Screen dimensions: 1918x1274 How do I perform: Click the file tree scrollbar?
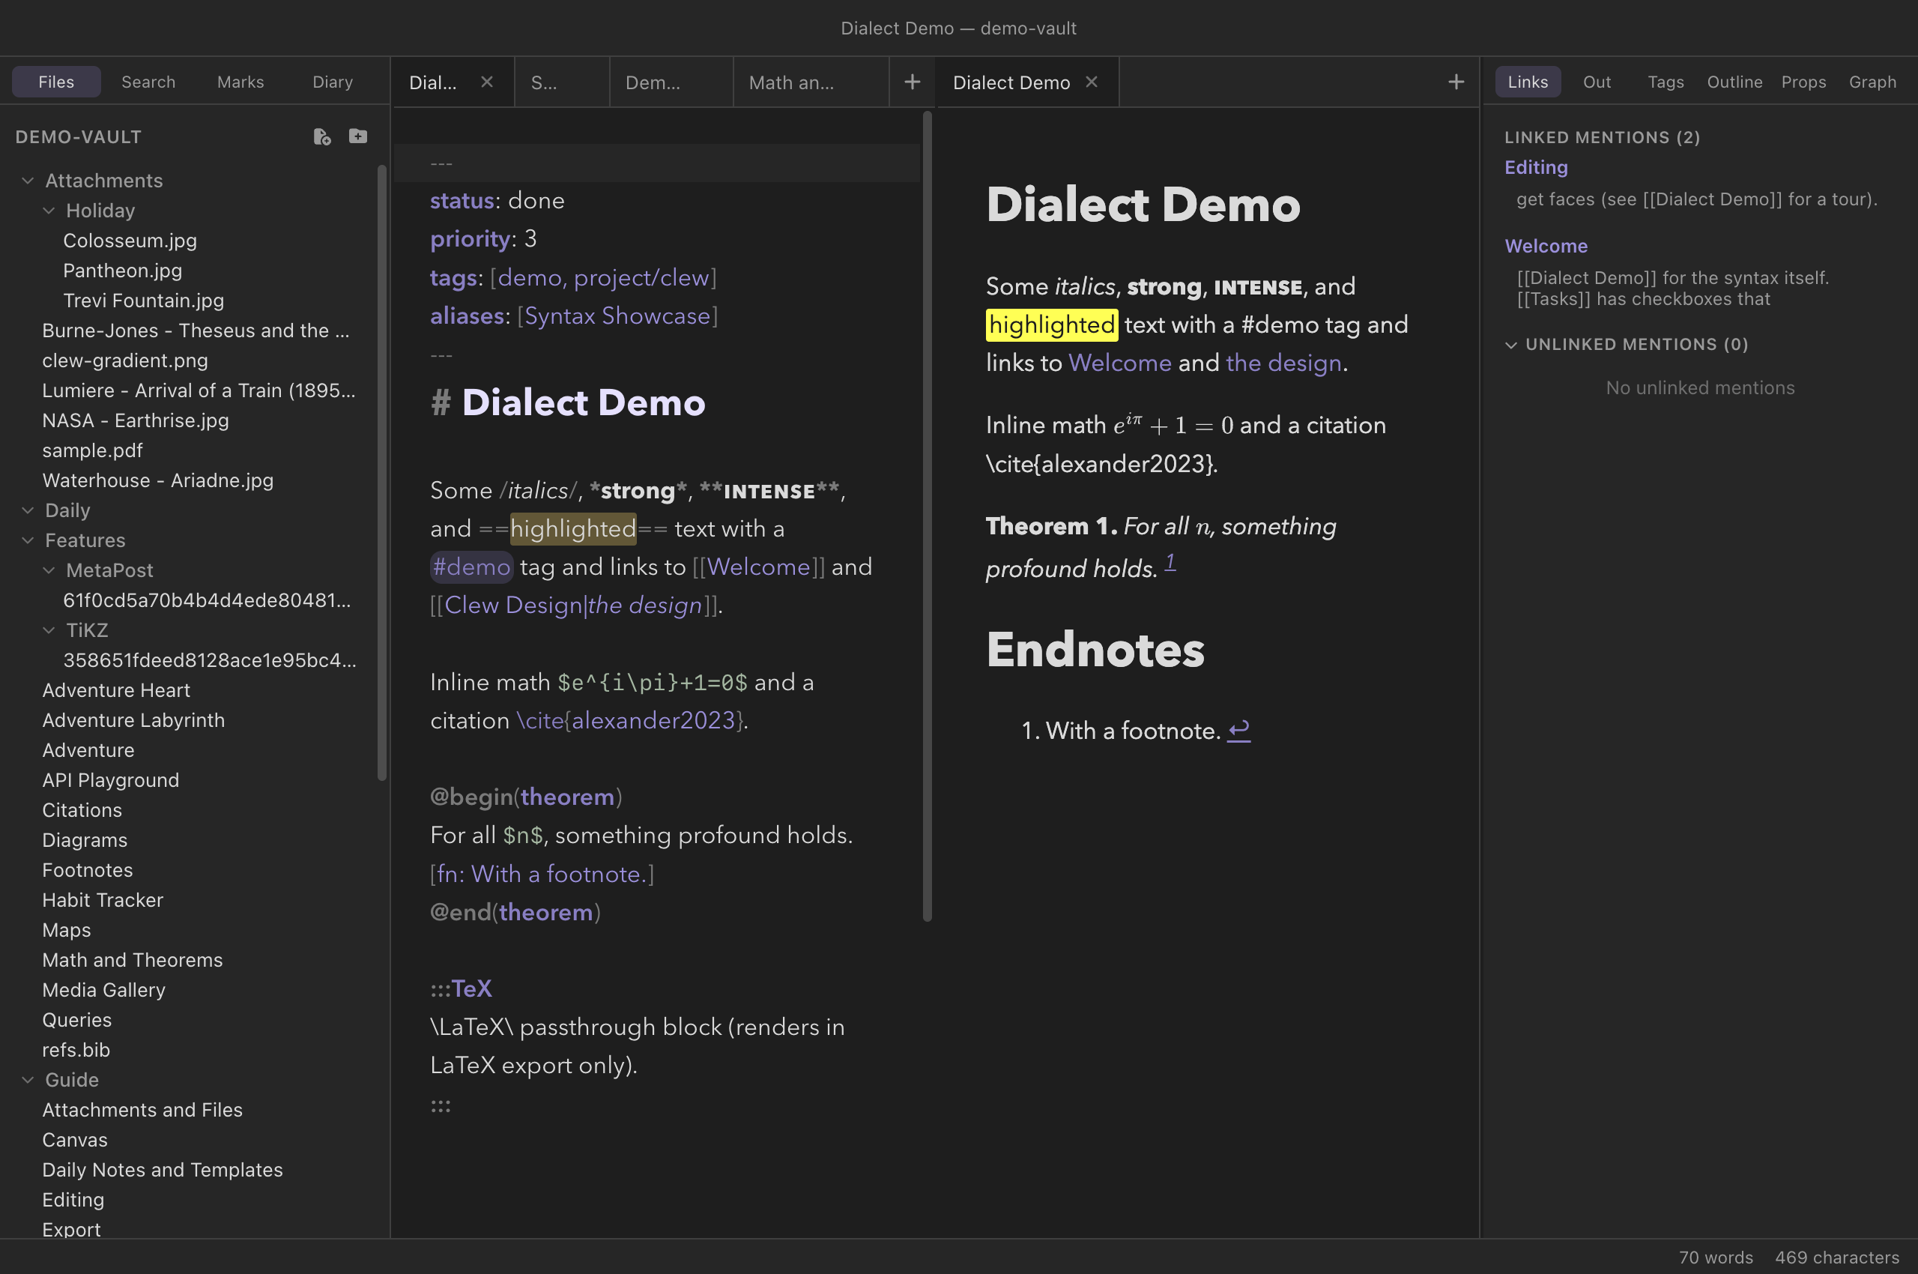(x=382, y=473)
